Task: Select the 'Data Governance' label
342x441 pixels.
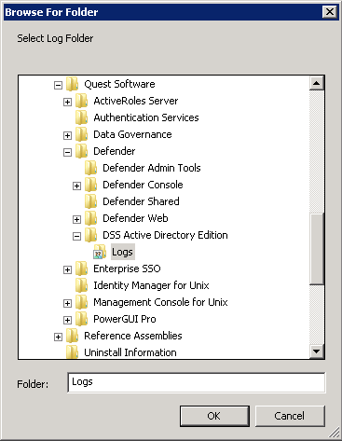Action: [132, 134]
